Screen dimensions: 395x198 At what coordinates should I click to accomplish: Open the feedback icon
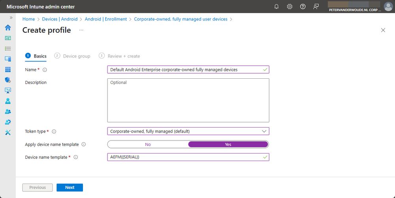click(316, 7)
